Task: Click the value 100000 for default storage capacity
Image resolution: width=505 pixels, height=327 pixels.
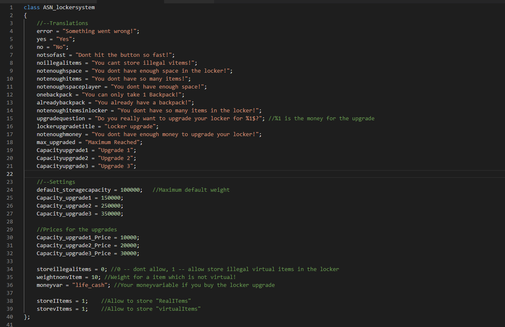Action: click(130, 190)
